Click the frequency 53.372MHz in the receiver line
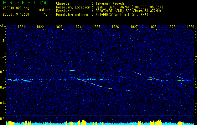Viewport: 197px width, 125px height. coord(152,11)
